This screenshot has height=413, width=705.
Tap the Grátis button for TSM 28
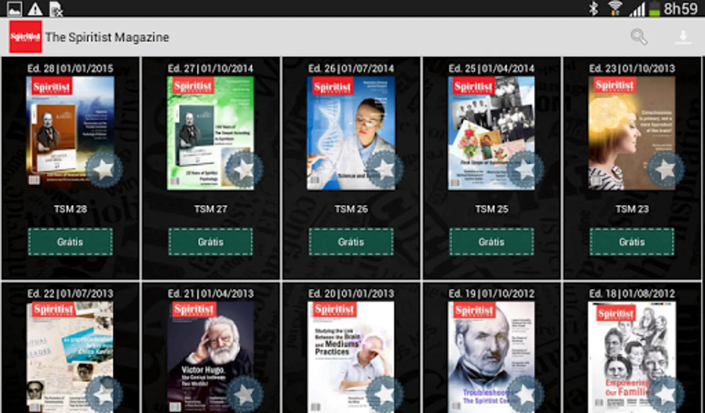pos(70,242)
